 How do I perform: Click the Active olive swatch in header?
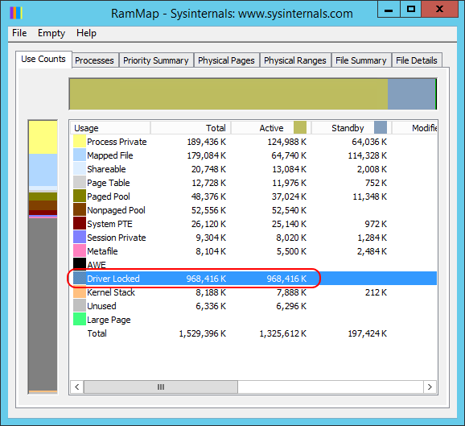pos(300,128)
